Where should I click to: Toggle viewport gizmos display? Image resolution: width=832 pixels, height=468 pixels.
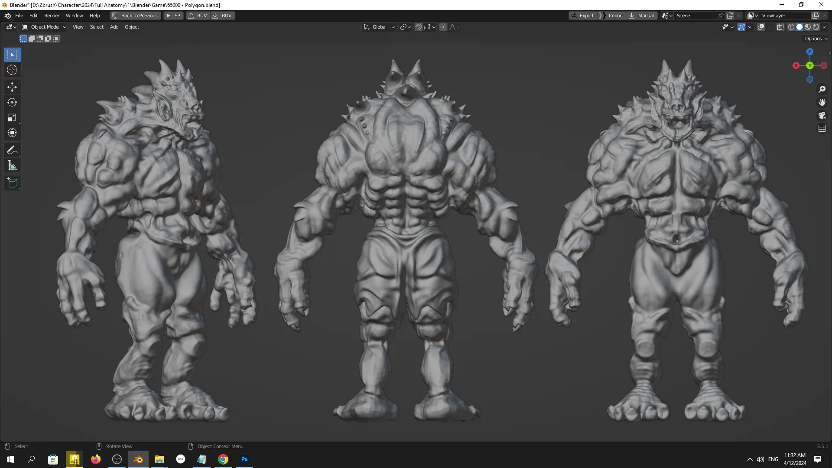[x=741, y=27]
